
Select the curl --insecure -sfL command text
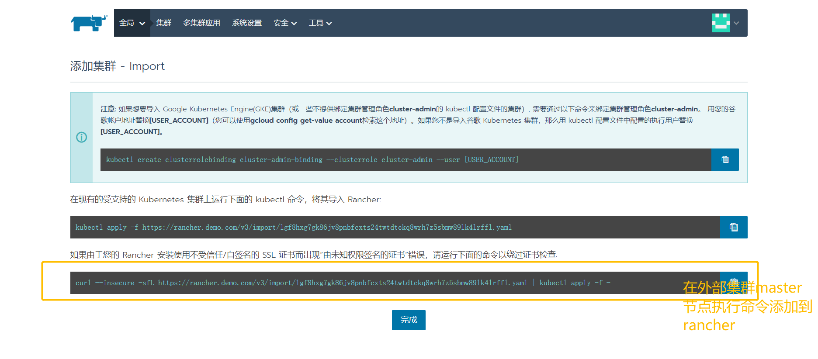pyautogui.click(x=343, y=283)
